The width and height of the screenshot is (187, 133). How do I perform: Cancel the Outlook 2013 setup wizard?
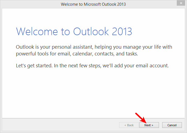[172, 125]
